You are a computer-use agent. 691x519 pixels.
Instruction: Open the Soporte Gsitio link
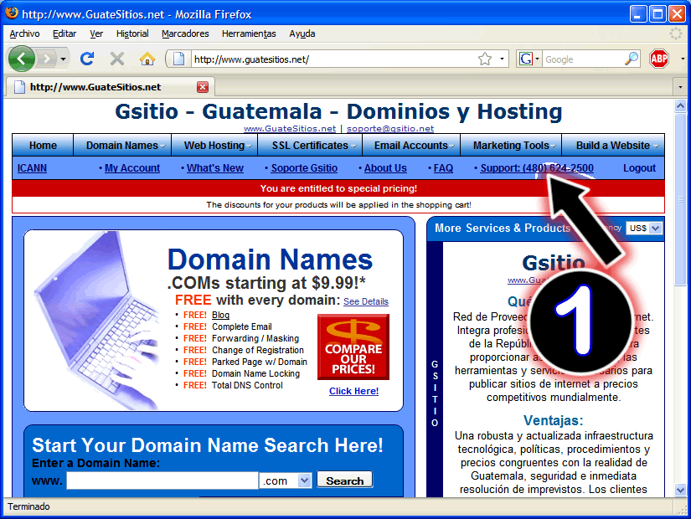[x=304, y=168]
